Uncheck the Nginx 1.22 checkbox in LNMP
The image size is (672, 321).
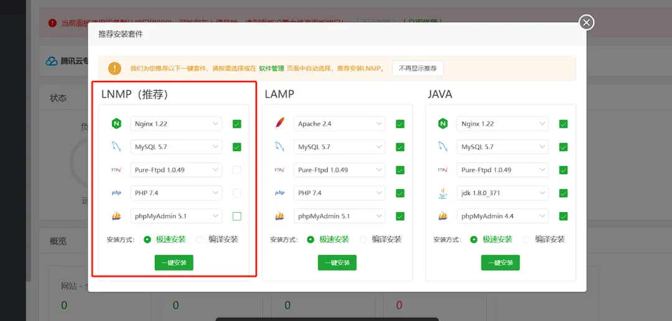[x=237, y=124]
